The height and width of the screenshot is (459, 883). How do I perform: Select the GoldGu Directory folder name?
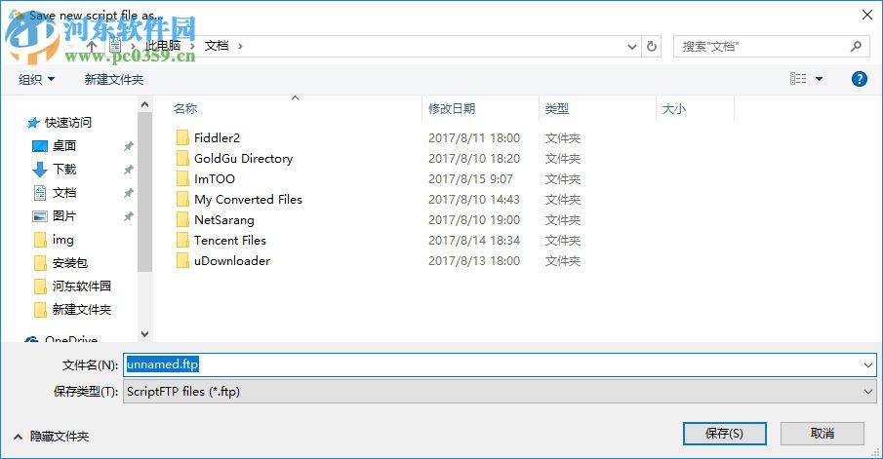(x=243, y=159)
